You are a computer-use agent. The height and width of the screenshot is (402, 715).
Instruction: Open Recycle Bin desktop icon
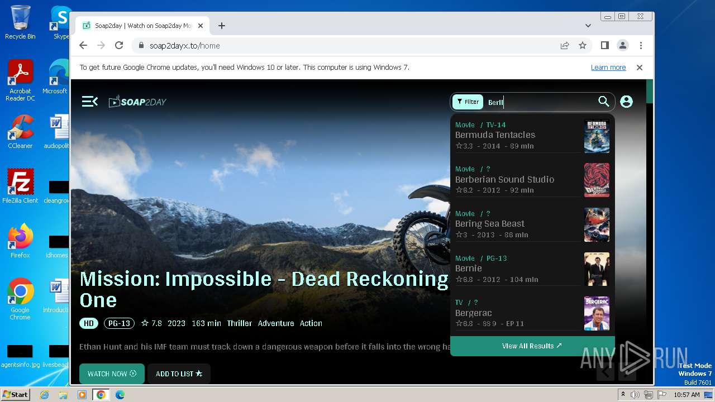click(x=20, y=22)
